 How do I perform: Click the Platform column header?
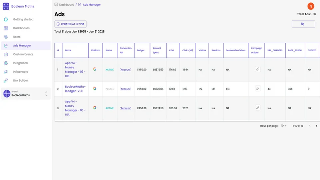point(96,50)
